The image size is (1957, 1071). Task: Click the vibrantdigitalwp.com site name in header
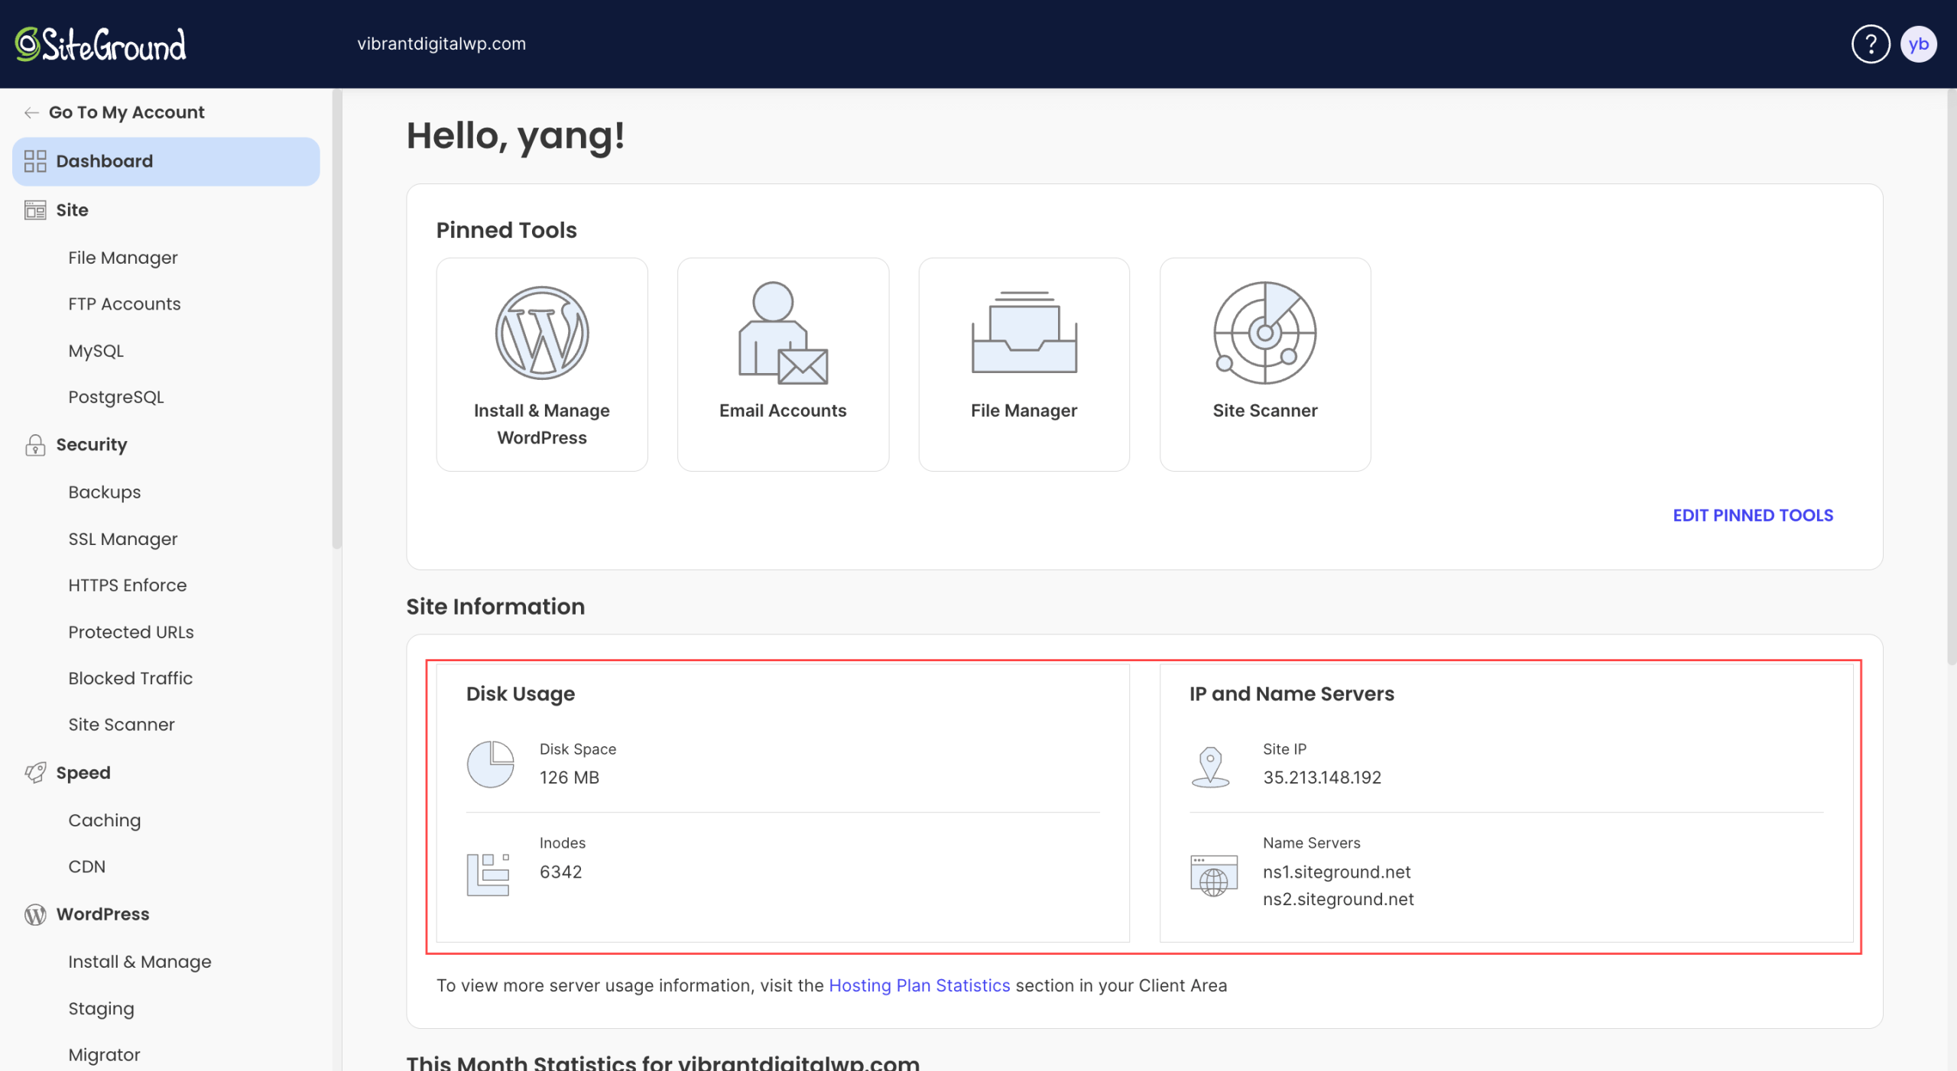[x=442, y=44]
